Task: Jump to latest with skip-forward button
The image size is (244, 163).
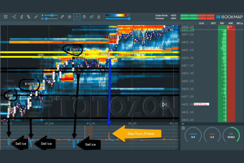Action: click(x=165, y=105)
